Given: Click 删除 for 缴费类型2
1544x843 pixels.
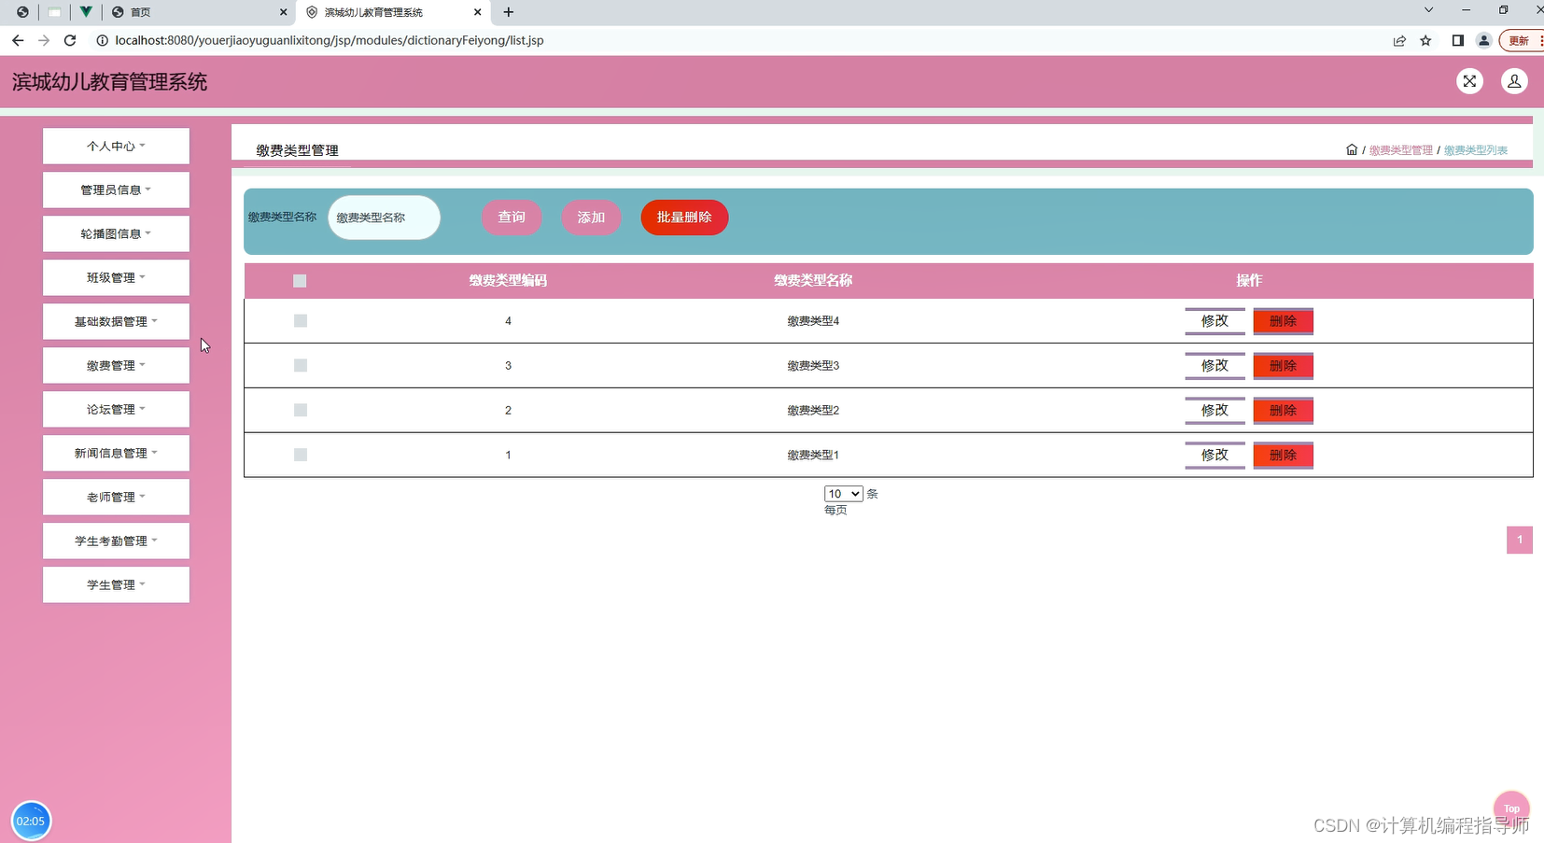Looking at the screenshot, I should tap(1284, 411).
